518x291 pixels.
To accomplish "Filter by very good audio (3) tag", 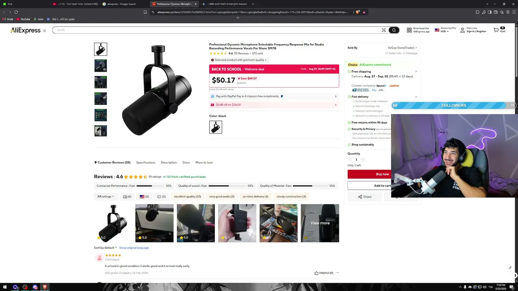I will click(x=222, y=196).
